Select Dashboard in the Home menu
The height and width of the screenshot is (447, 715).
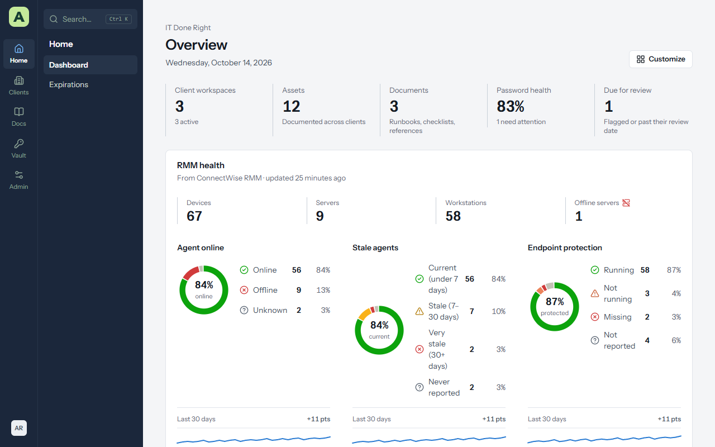point(90,65)
